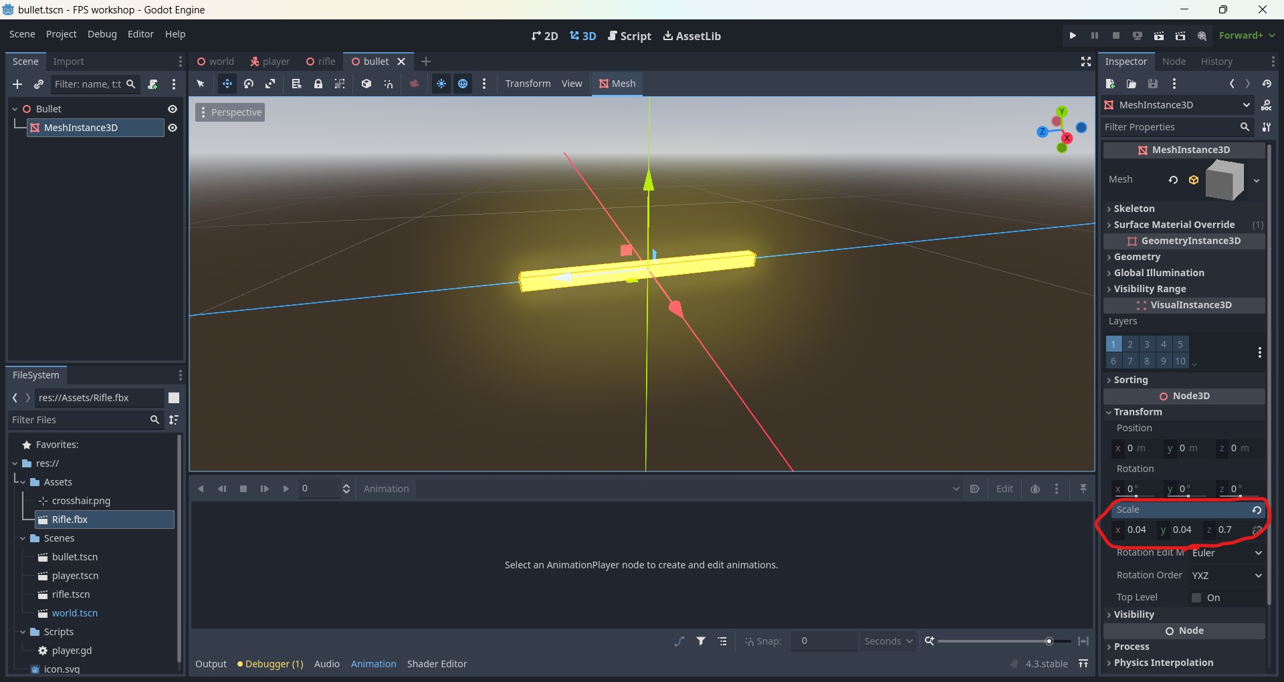
Task: Open the Debug menu
Action: point(102,34)
